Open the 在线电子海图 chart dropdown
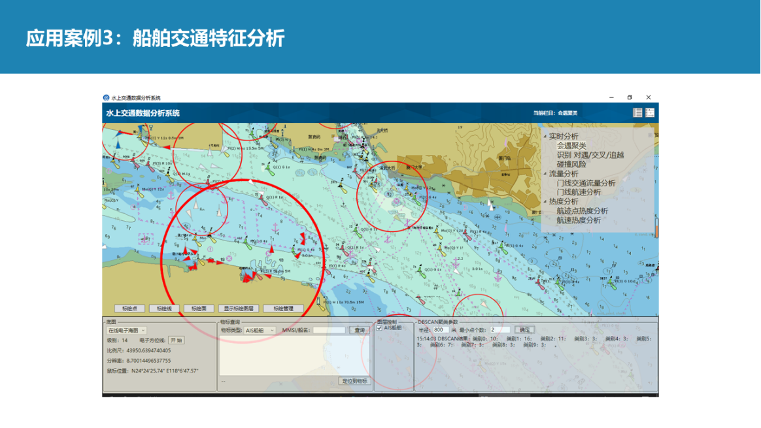The image size is (761, 428). point(127,331)
